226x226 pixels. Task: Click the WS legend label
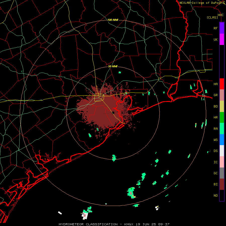coord(215,140)
